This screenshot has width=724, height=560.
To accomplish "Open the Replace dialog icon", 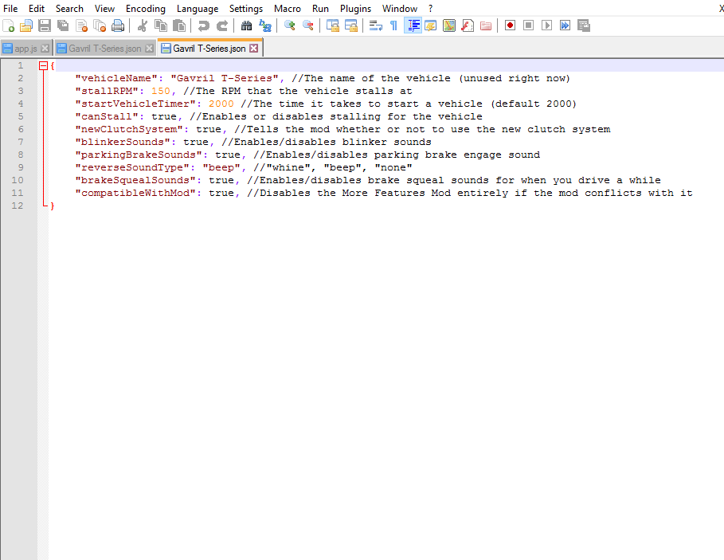I will [264, 25].
